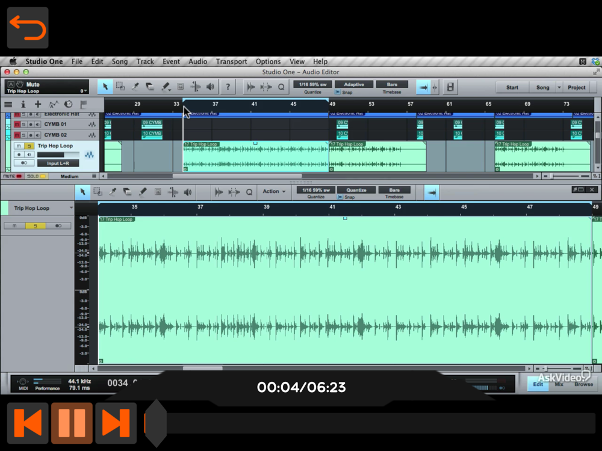Screen dimensions: 602x451
Task: Go to the Start page
Action: [x=512, y=87]
